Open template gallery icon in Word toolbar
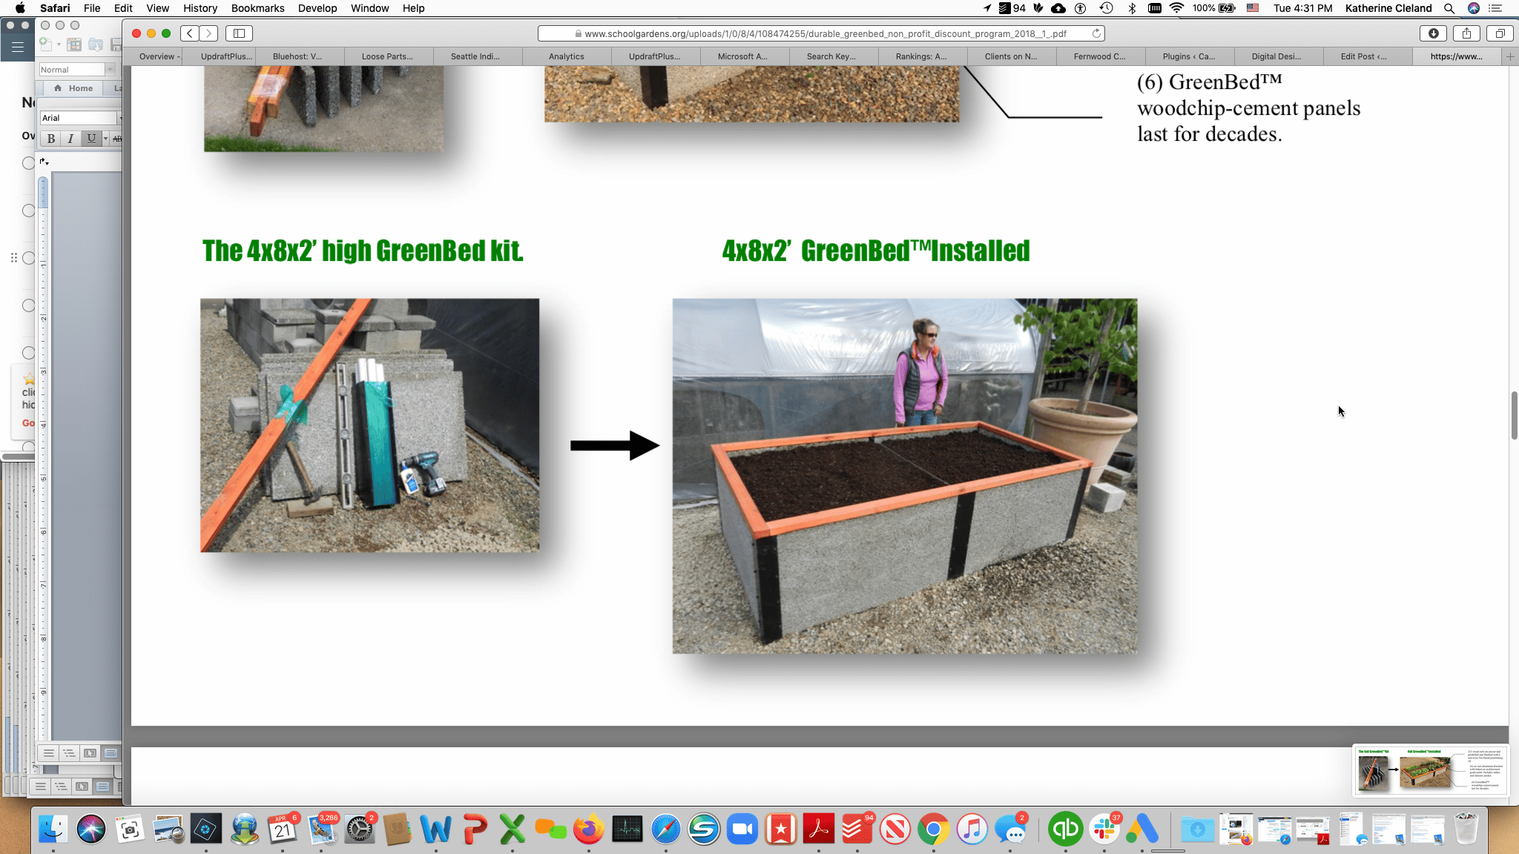The image size is (1519, 854). point(74,44)
